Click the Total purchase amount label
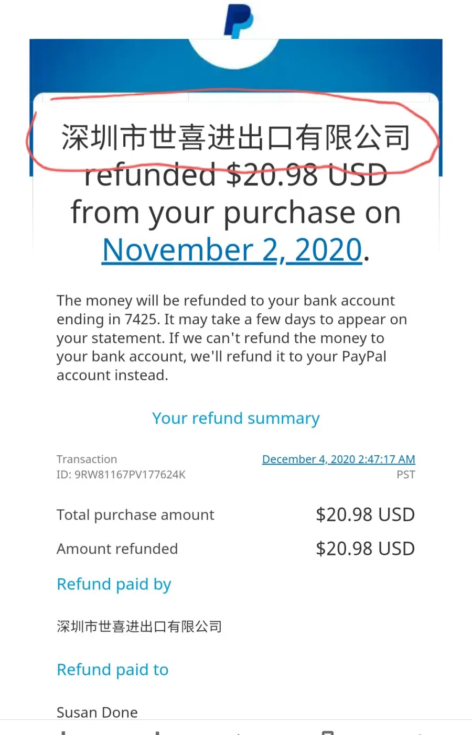The width and height of the screenshot is (472, 735). click(x=135, y=515)
